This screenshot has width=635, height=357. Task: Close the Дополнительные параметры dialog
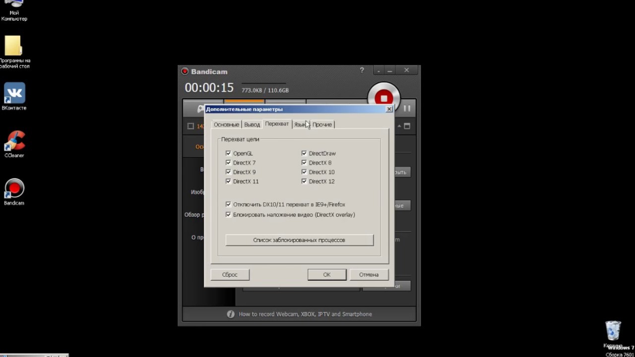[x=389, y=109]
